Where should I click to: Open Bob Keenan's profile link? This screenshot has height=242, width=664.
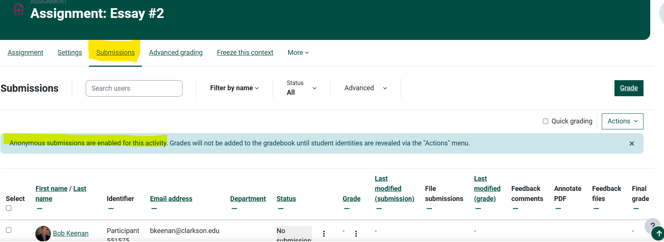(71, 233)
